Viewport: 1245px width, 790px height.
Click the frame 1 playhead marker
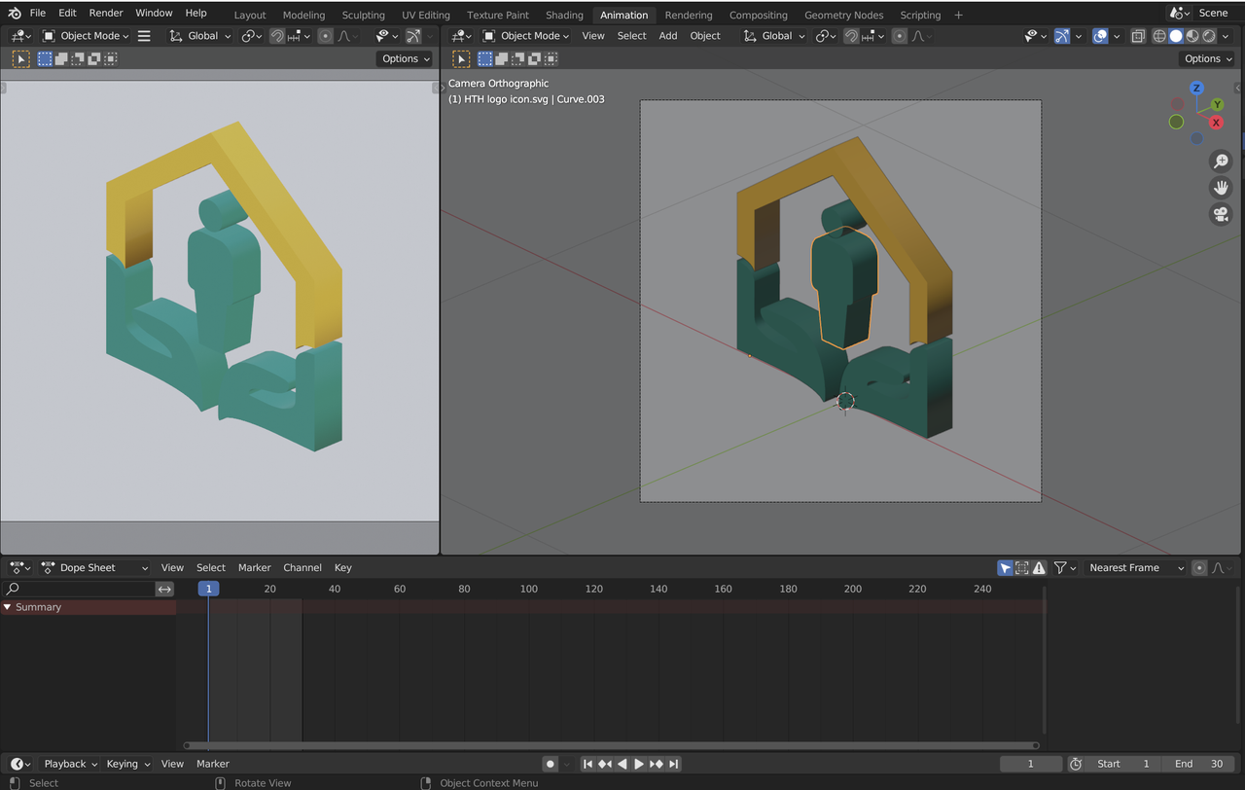pos(208,589)
